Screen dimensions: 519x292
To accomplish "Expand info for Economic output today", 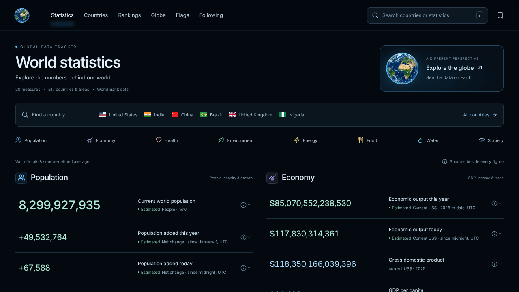I will (496, 234).
